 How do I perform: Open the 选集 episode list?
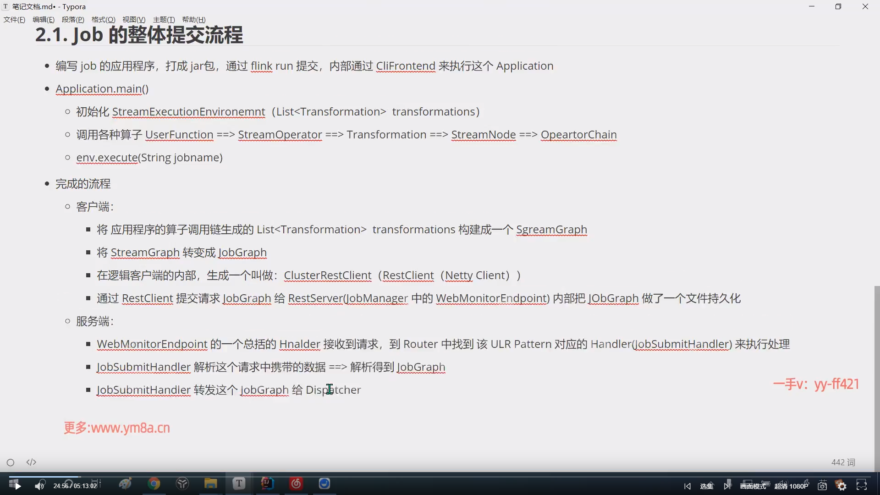pyautogui.click(x=707, y=486)
